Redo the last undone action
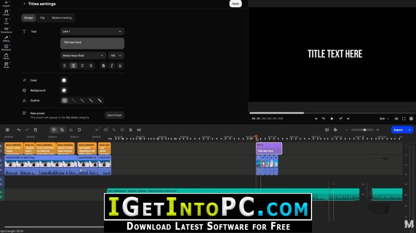Image resolution: width=416 pixels, height=233 pixels. [27, 130]
